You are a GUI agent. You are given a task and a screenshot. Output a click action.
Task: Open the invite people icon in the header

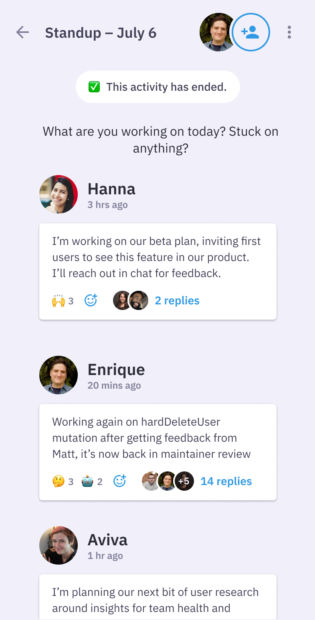point(250,32)
